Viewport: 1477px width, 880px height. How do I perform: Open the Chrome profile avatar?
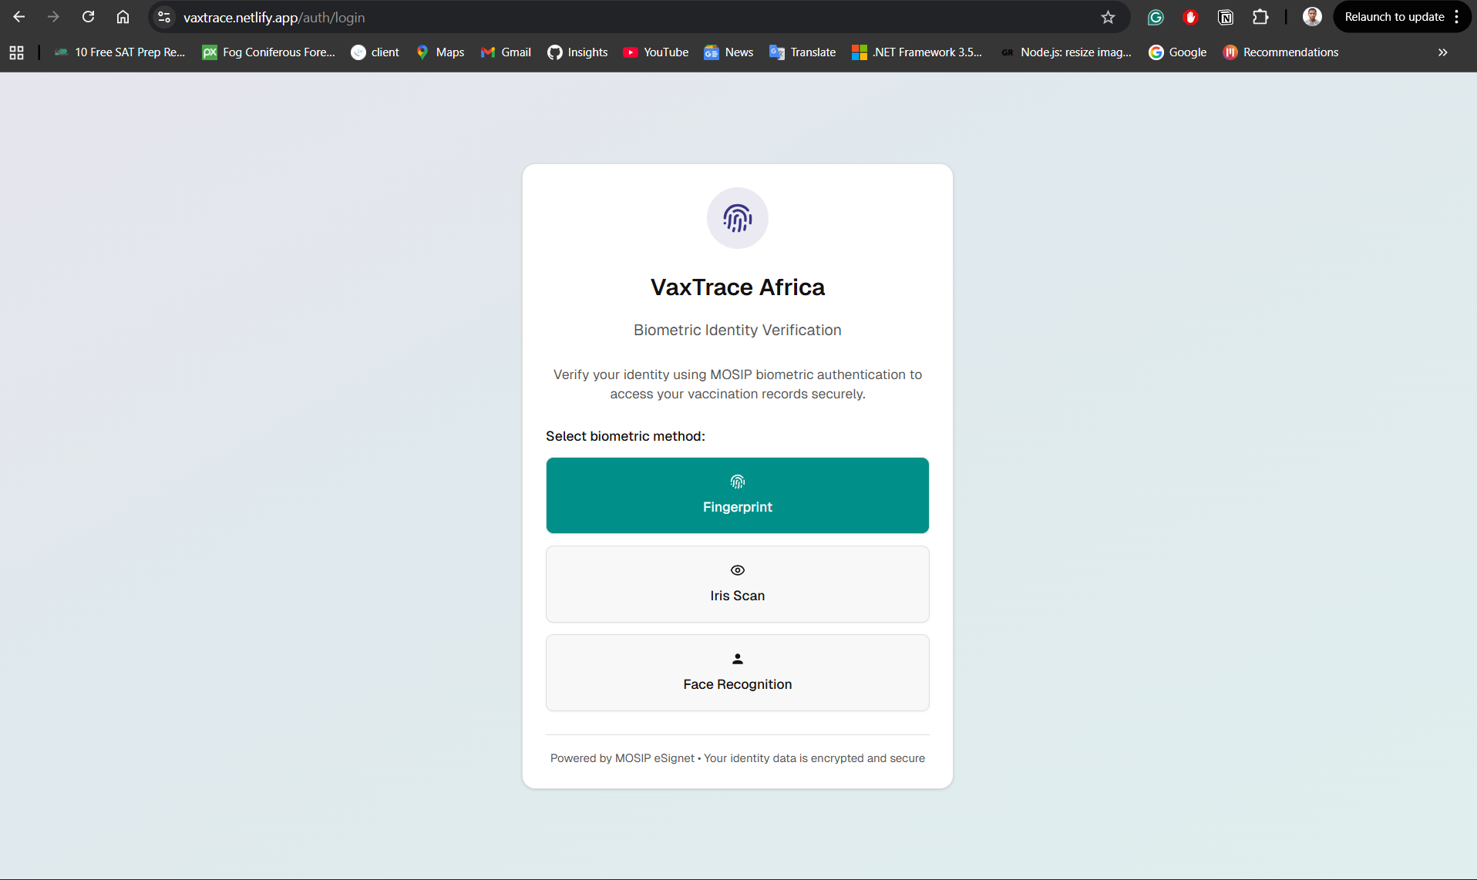tap(1312, 17)
